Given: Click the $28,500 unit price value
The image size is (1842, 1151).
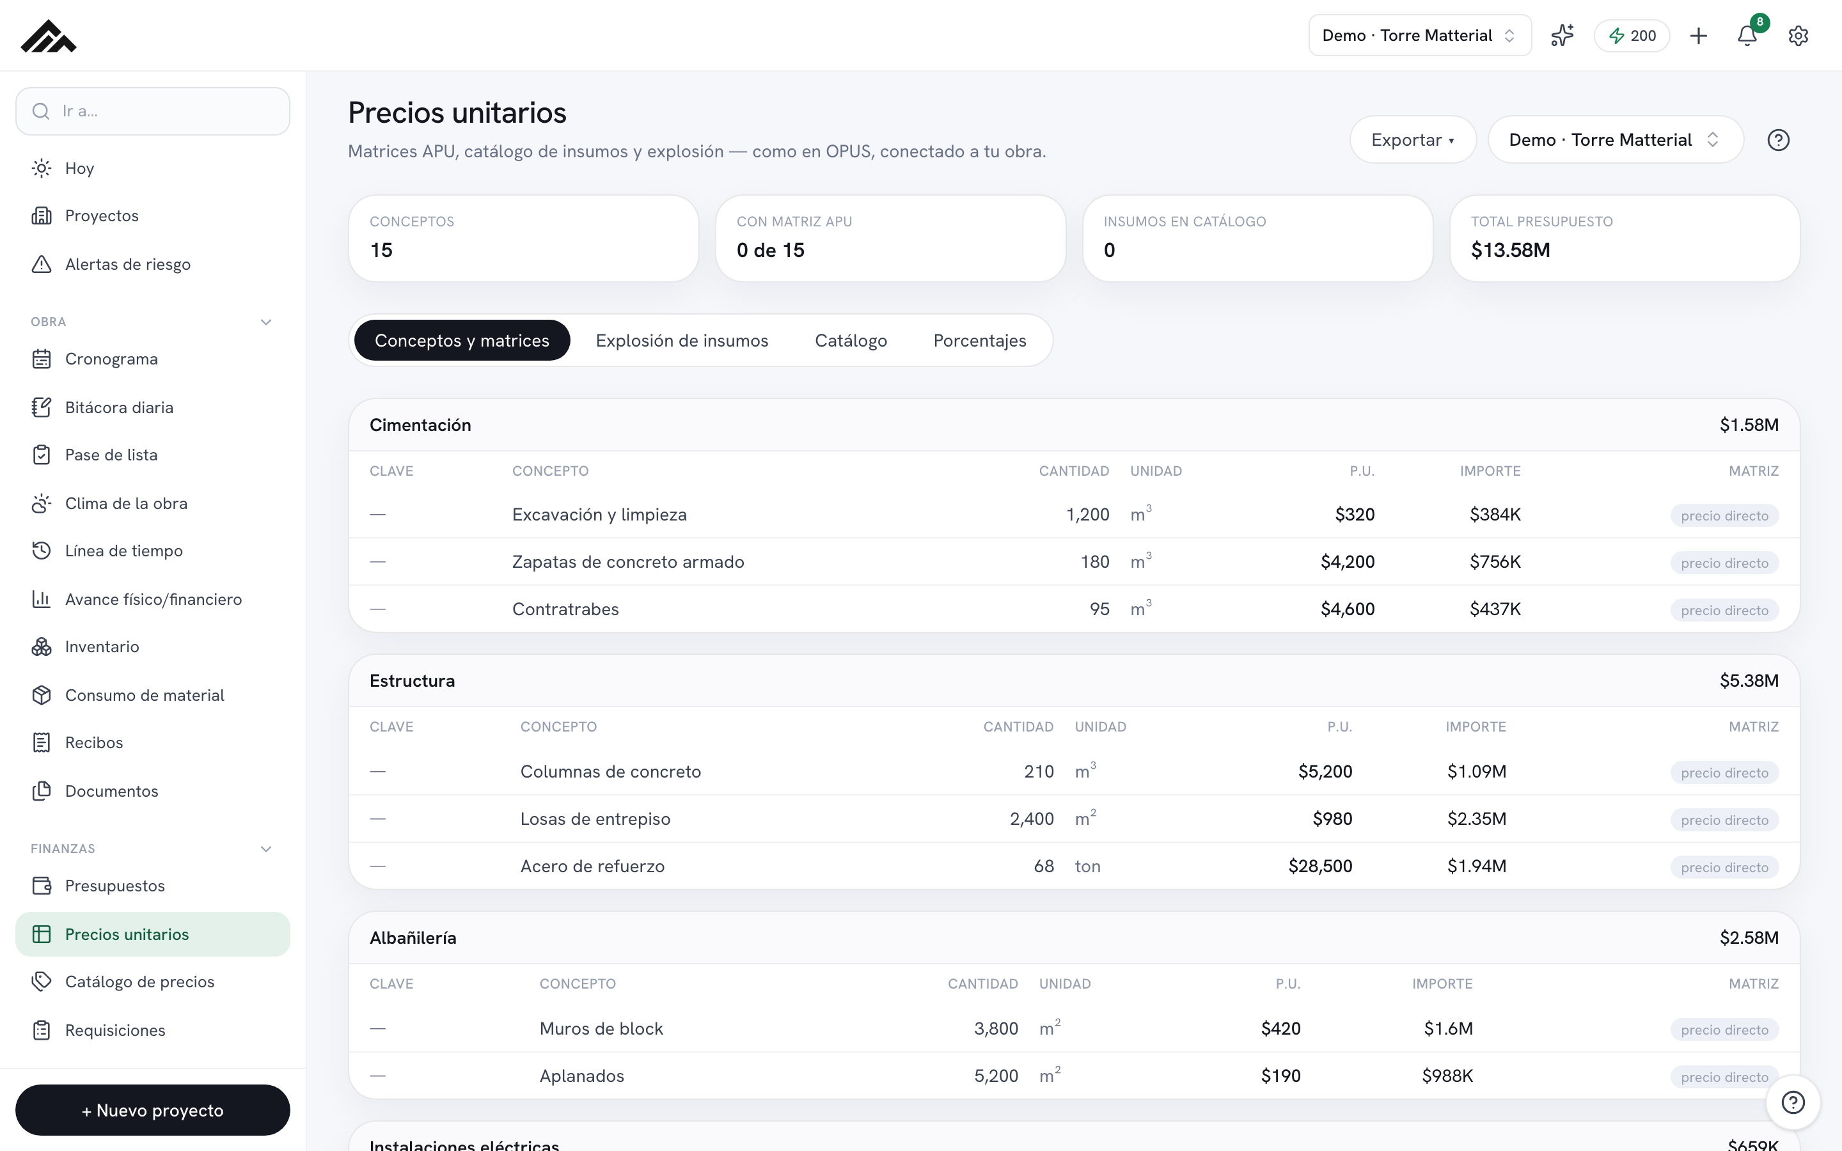Looking at the screenshot, I should 1320,866.
